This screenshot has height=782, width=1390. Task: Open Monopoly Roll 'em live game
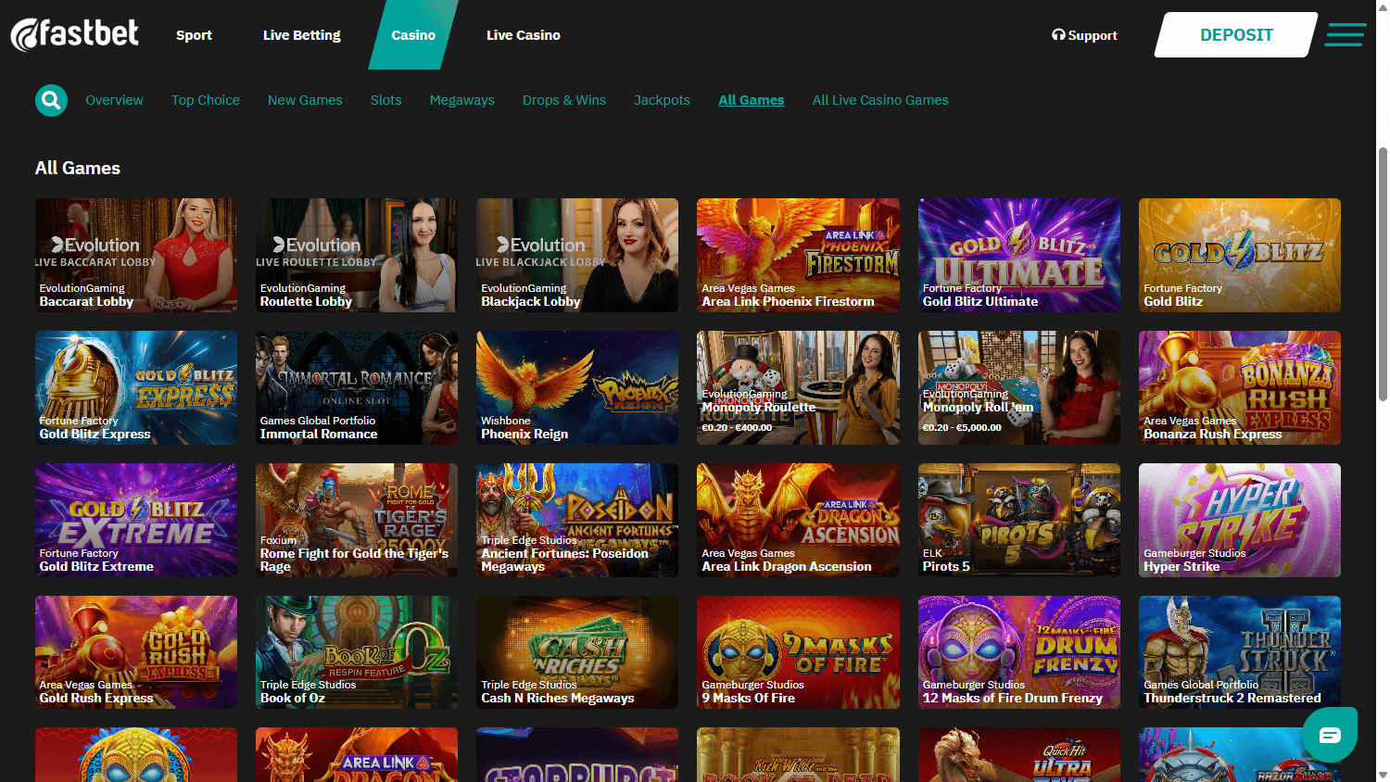[x=1019, y=387]
